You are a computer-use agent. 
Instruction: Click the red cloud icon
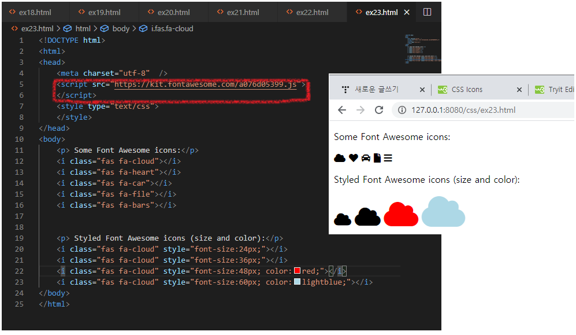click(401, 214)
